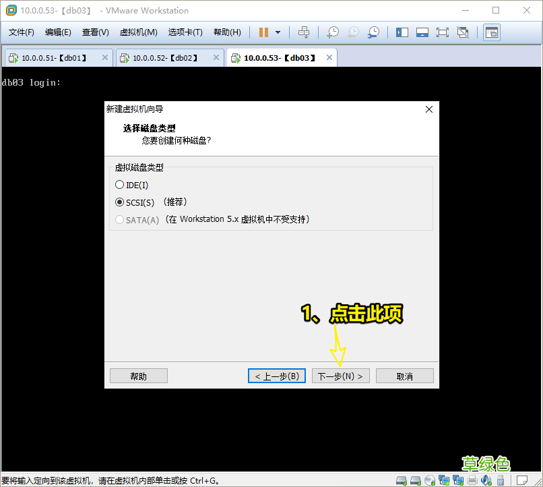Enter full screen mode from the toolbar

(442, 32)
